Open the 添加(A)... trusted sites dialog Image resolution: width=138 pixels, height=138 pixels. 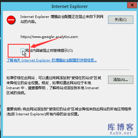121,80
